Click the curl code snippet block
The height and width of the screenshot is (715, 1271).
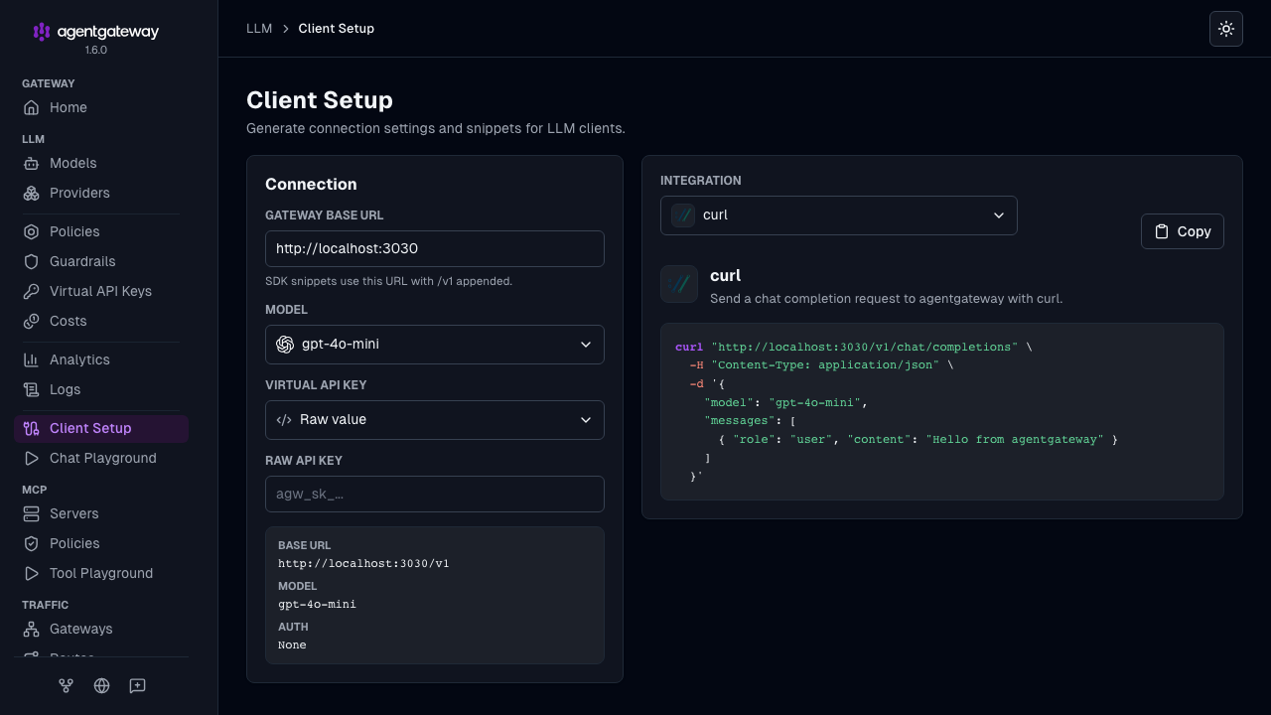(942, 411)
